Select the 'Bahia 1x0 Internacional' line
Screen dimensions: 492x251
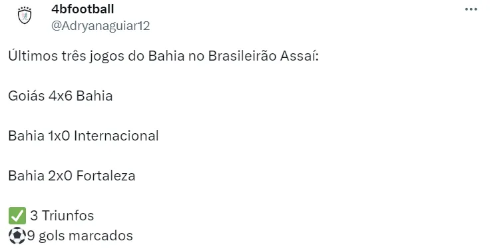click(x=83, y=136)
